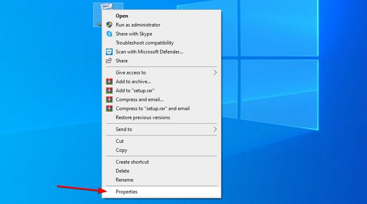The width and height of the screenshot is (367, 204).
Task: Pick Copy in the context menu
Action: pyautogui.click(x=122, y=150)
